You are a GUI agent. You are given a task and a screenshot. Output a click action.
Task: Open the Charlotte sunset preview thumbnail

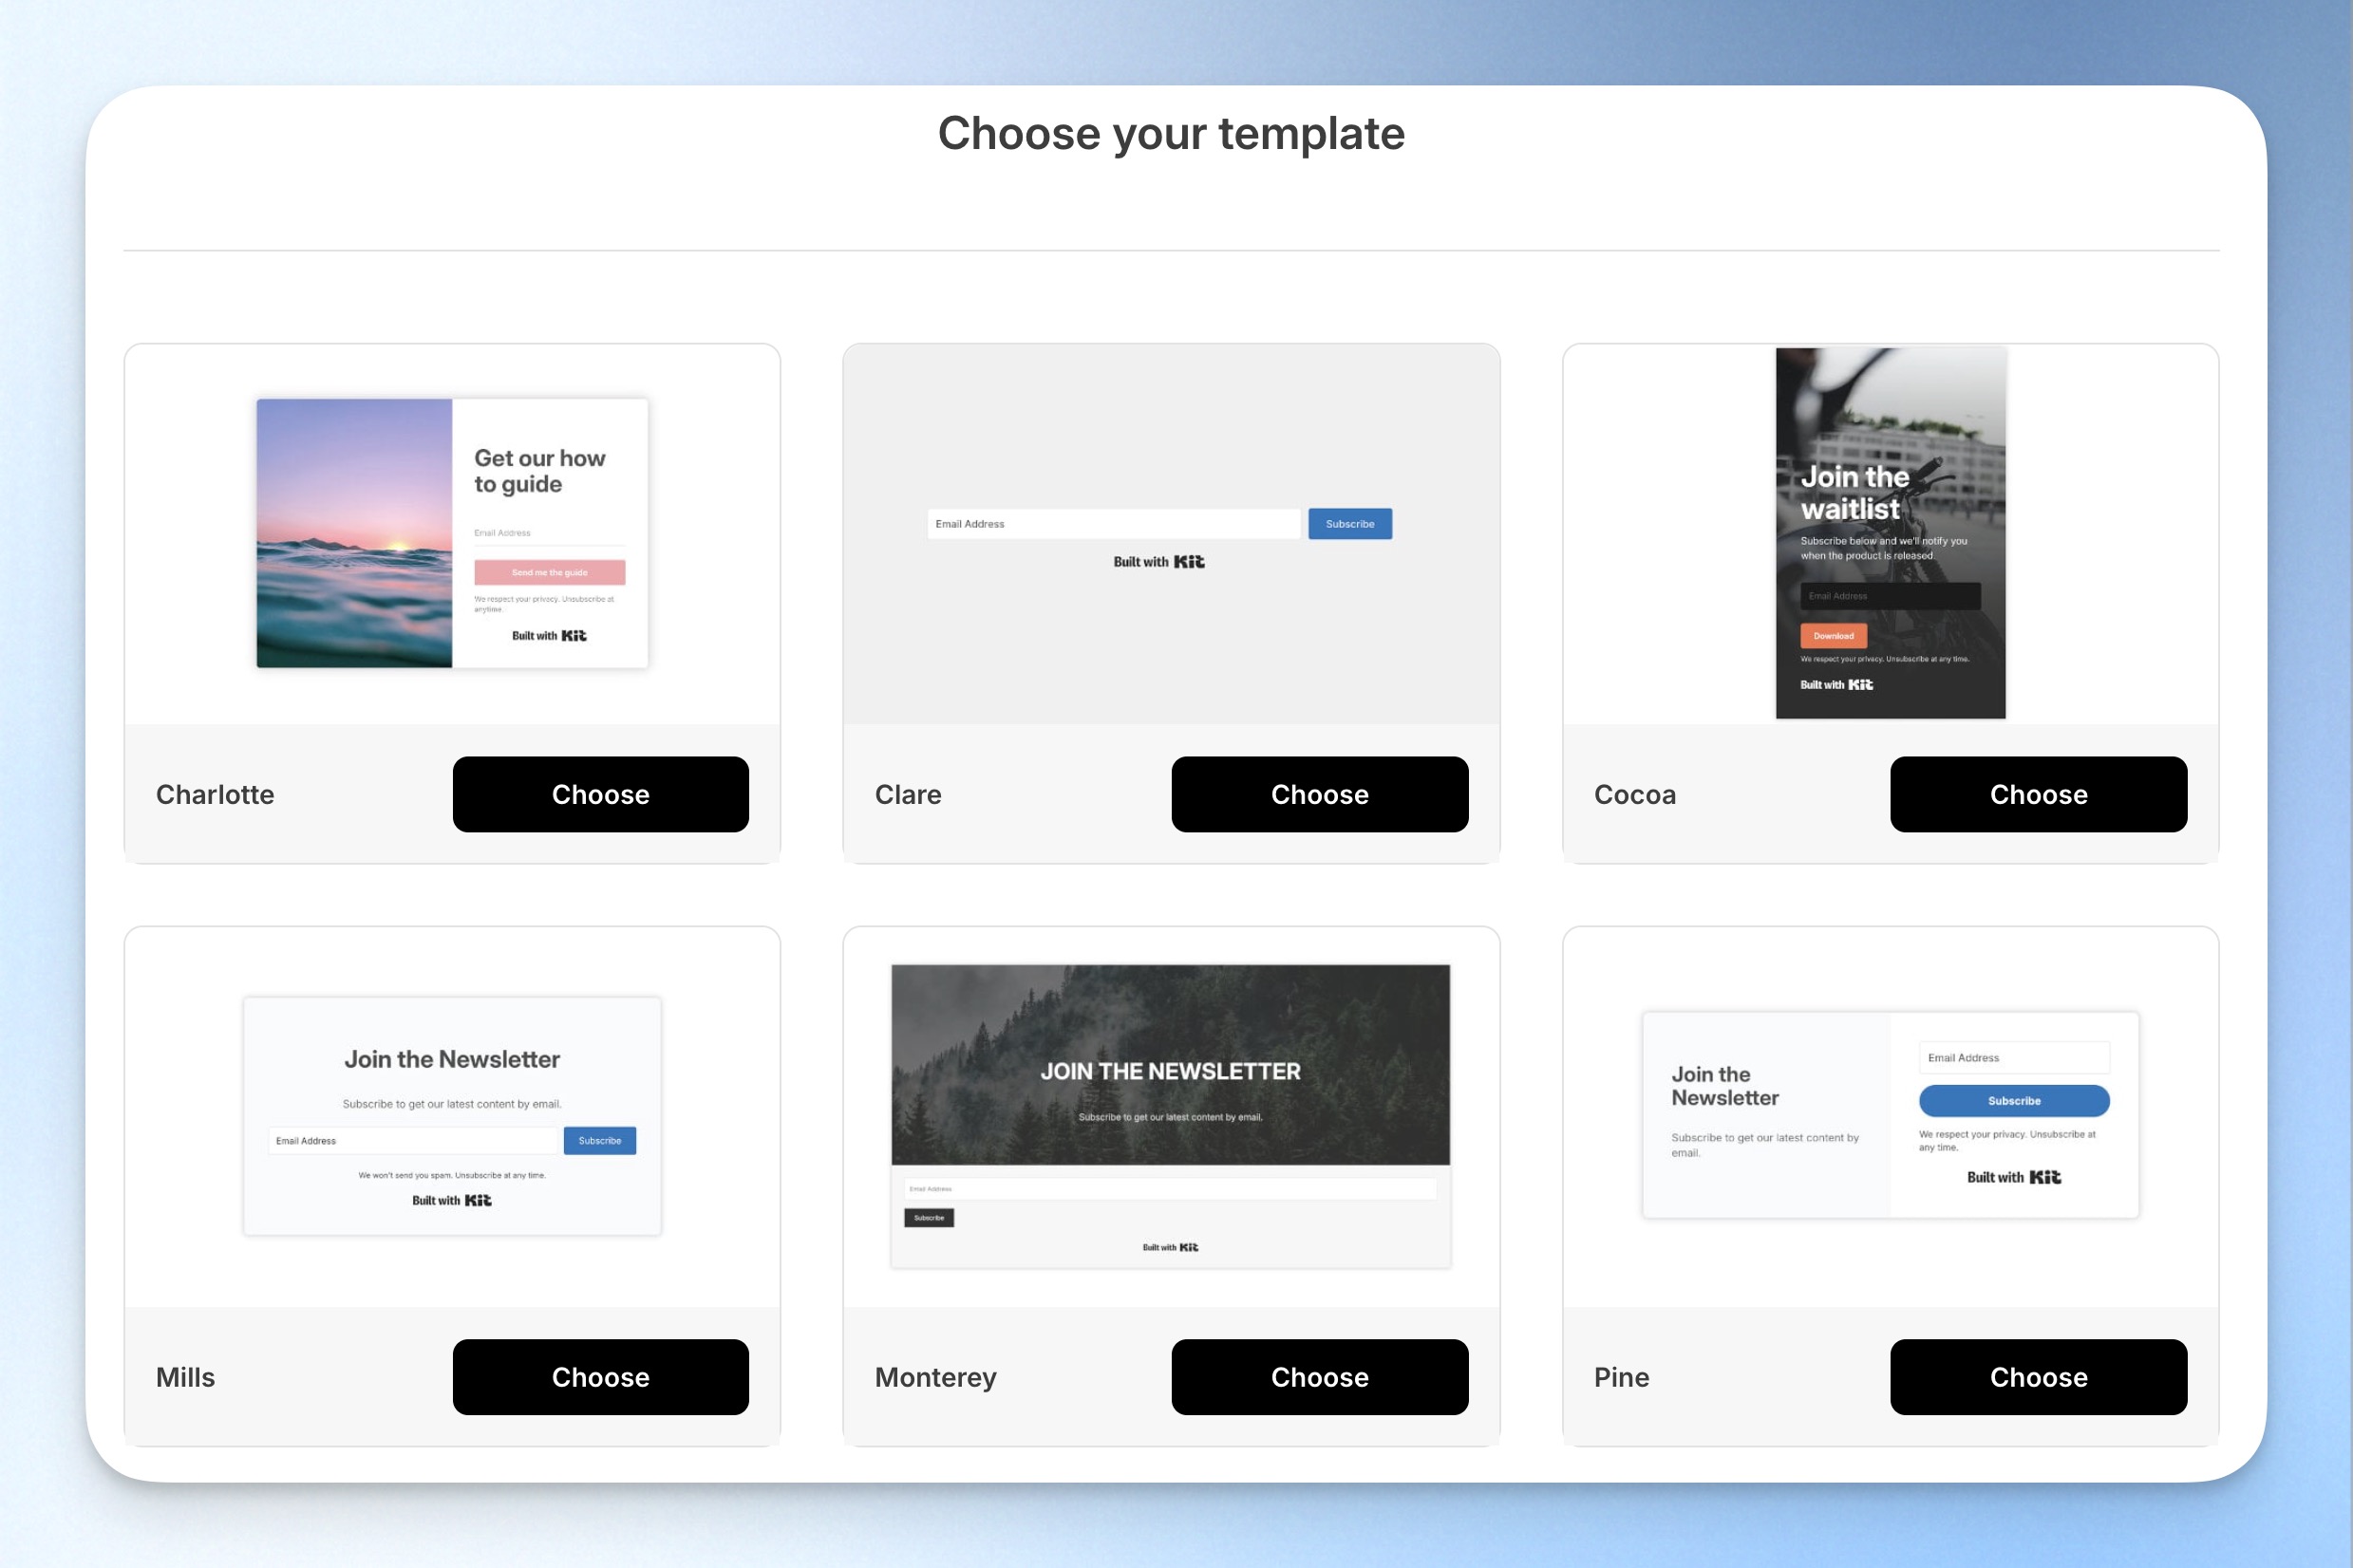(452, 533)
